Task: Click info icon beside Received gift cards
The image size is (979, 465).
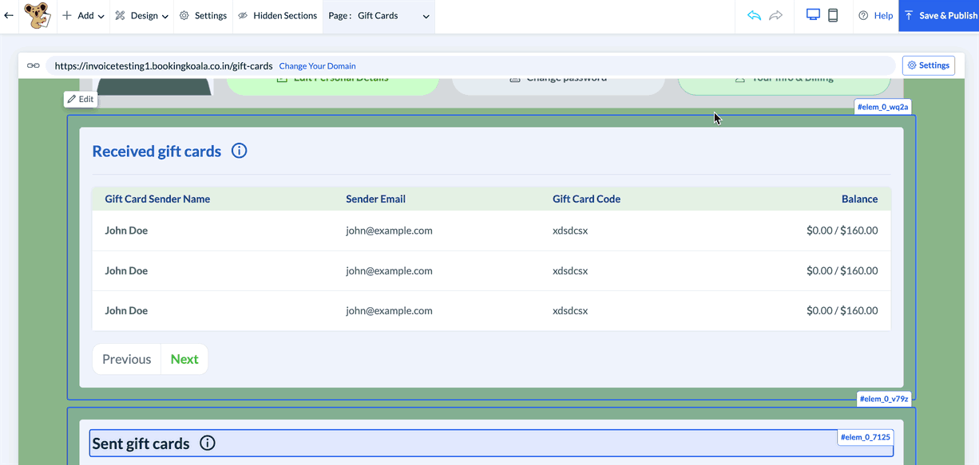Action: 239,150
